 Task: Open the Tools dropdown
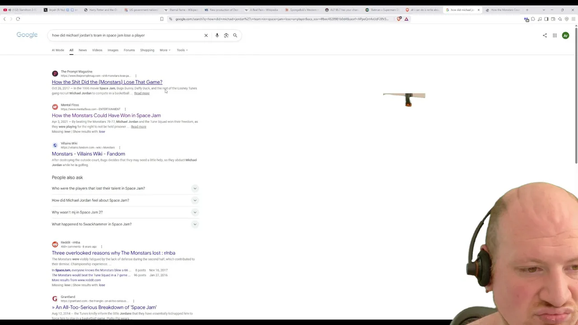click(182, 50)
